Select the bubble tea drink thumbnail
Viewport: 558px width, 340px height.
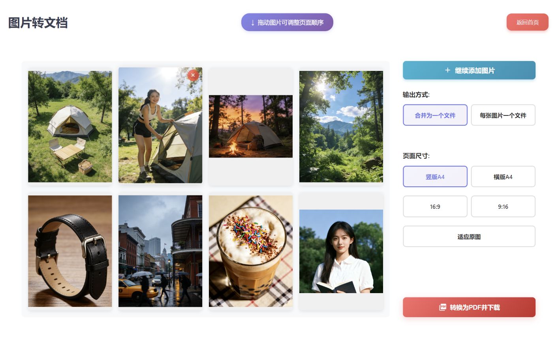(x=251, y=251)
